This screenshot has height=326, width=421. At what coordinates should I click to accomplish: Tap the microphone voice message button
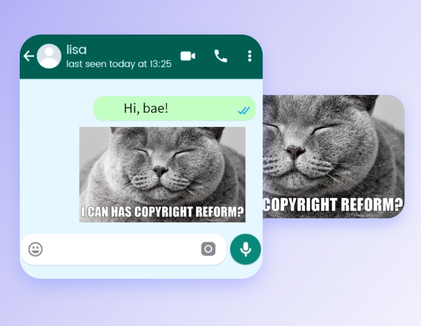(x=245, y=249)
